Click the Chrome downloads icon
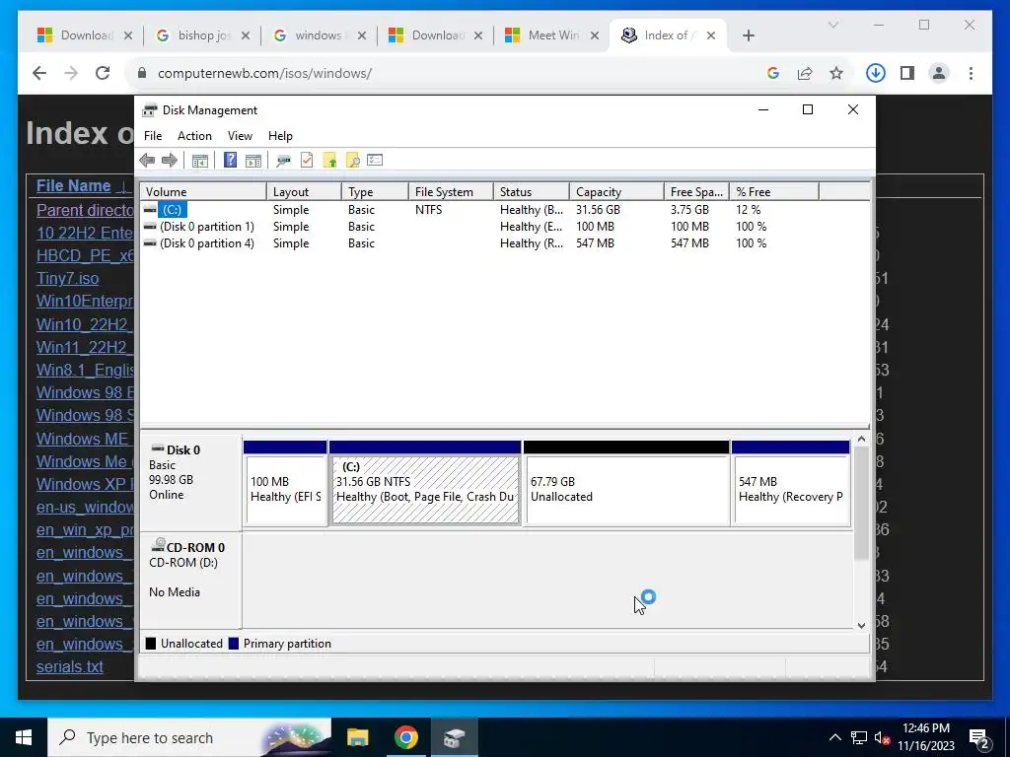 click(x=875, y=73)
